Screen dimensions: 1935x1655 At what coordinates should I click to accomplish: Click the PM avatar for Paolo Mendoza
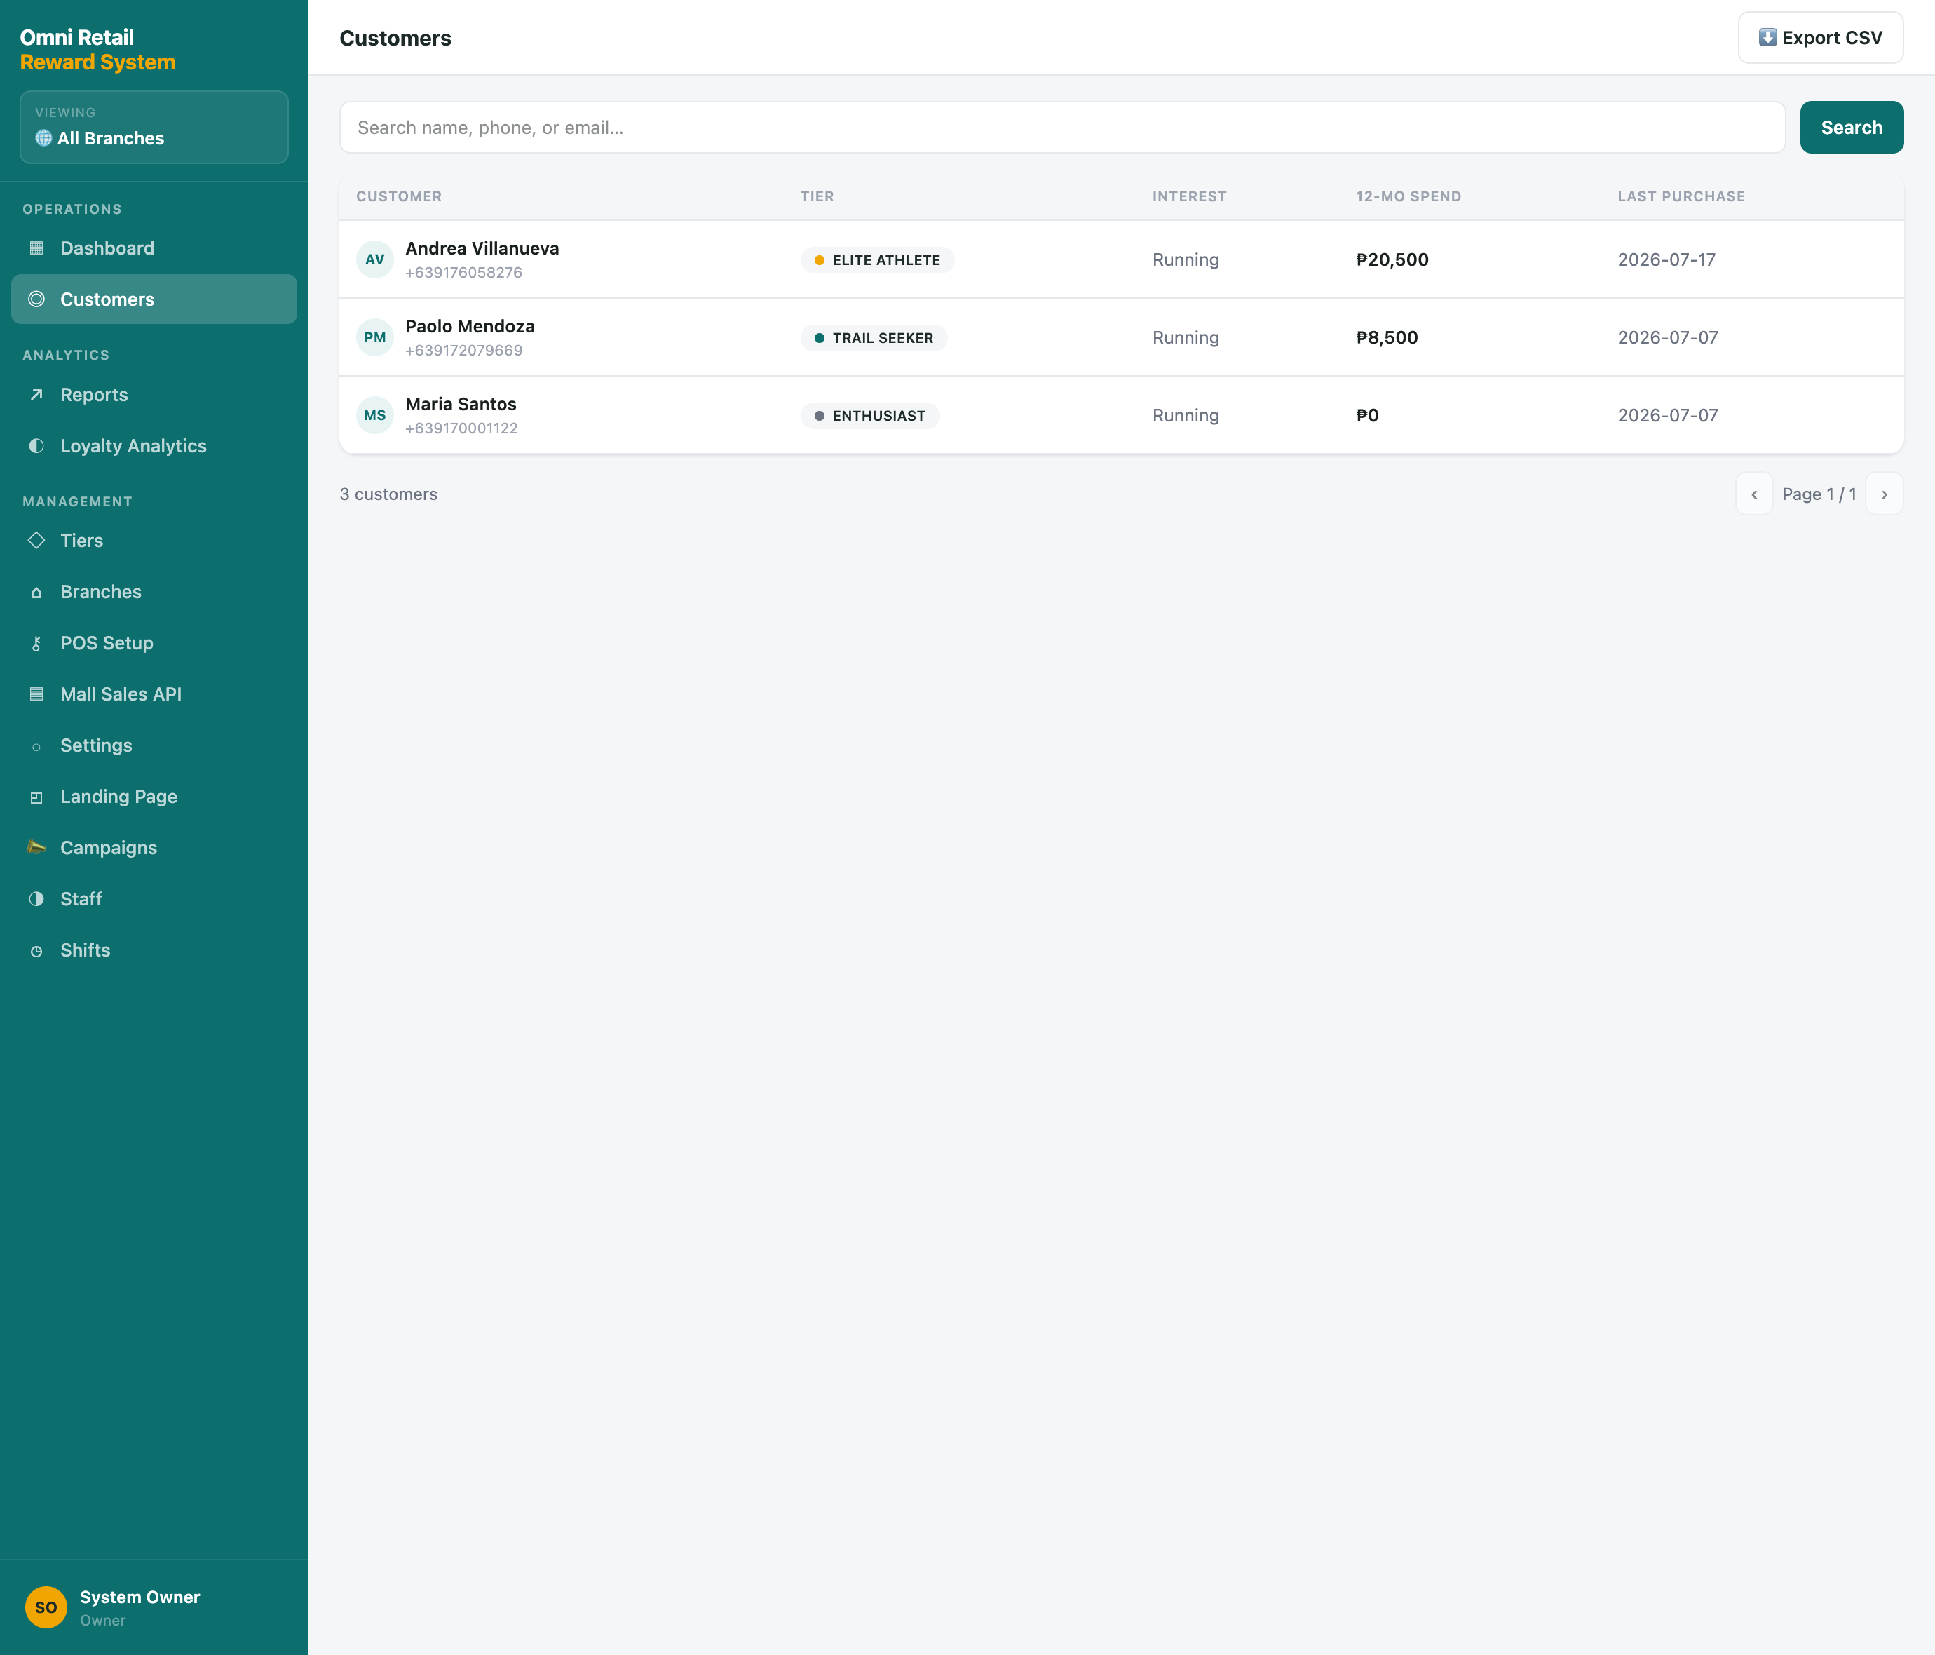[x=374, y=337]
